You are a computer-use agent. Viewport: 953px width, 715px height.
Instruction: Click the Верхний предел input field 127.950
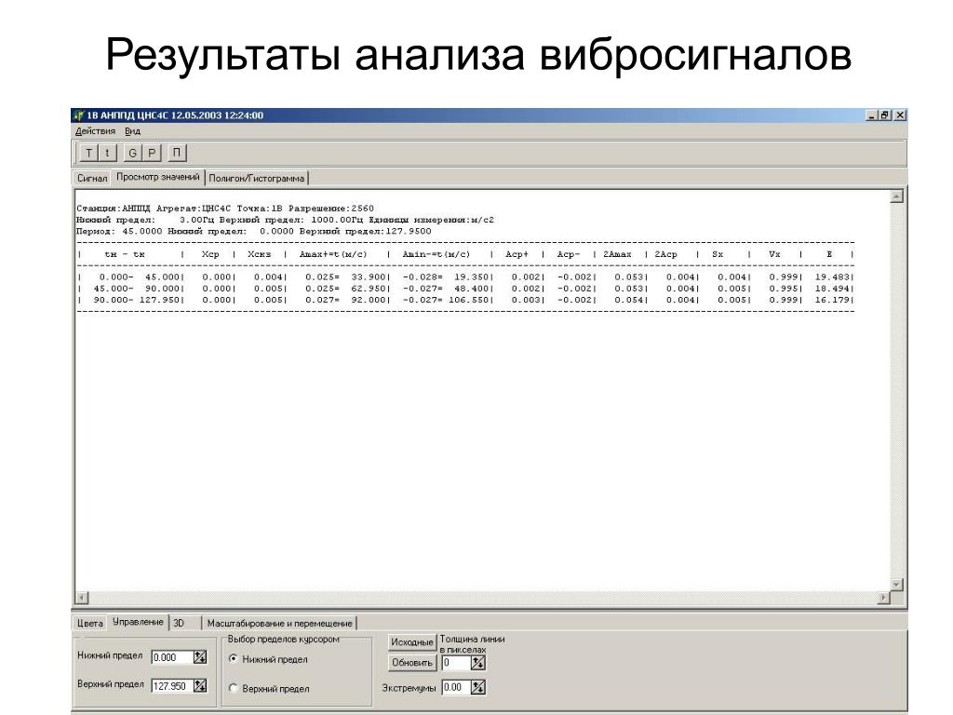172,686
